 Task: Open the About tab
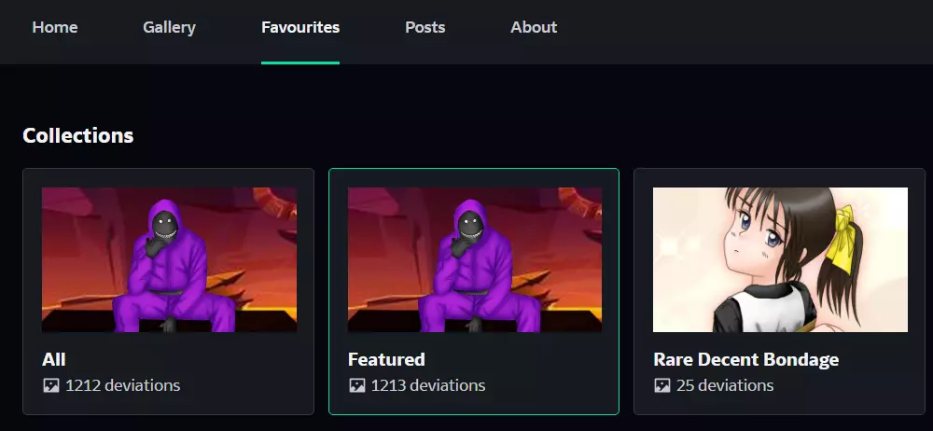[534, 27]
